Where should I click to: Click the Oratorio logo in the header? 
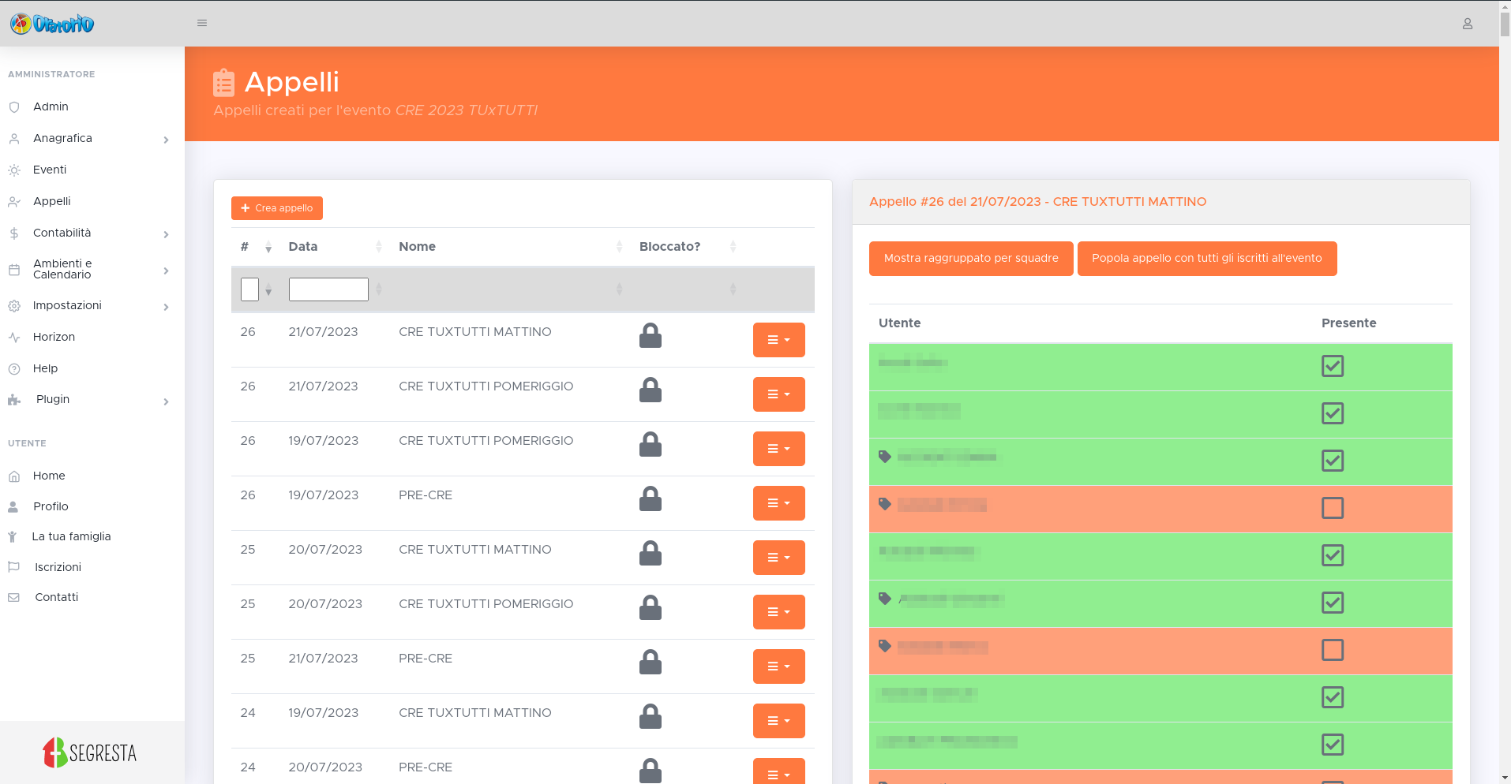(x=52, y=24)
